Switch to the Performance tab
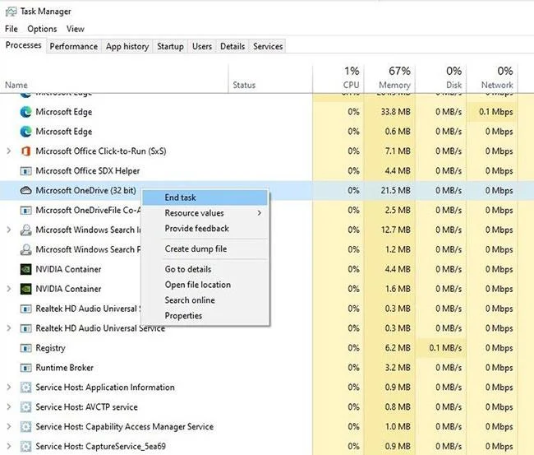This screenshot has height=455, width=534. (x=74, y=46)
